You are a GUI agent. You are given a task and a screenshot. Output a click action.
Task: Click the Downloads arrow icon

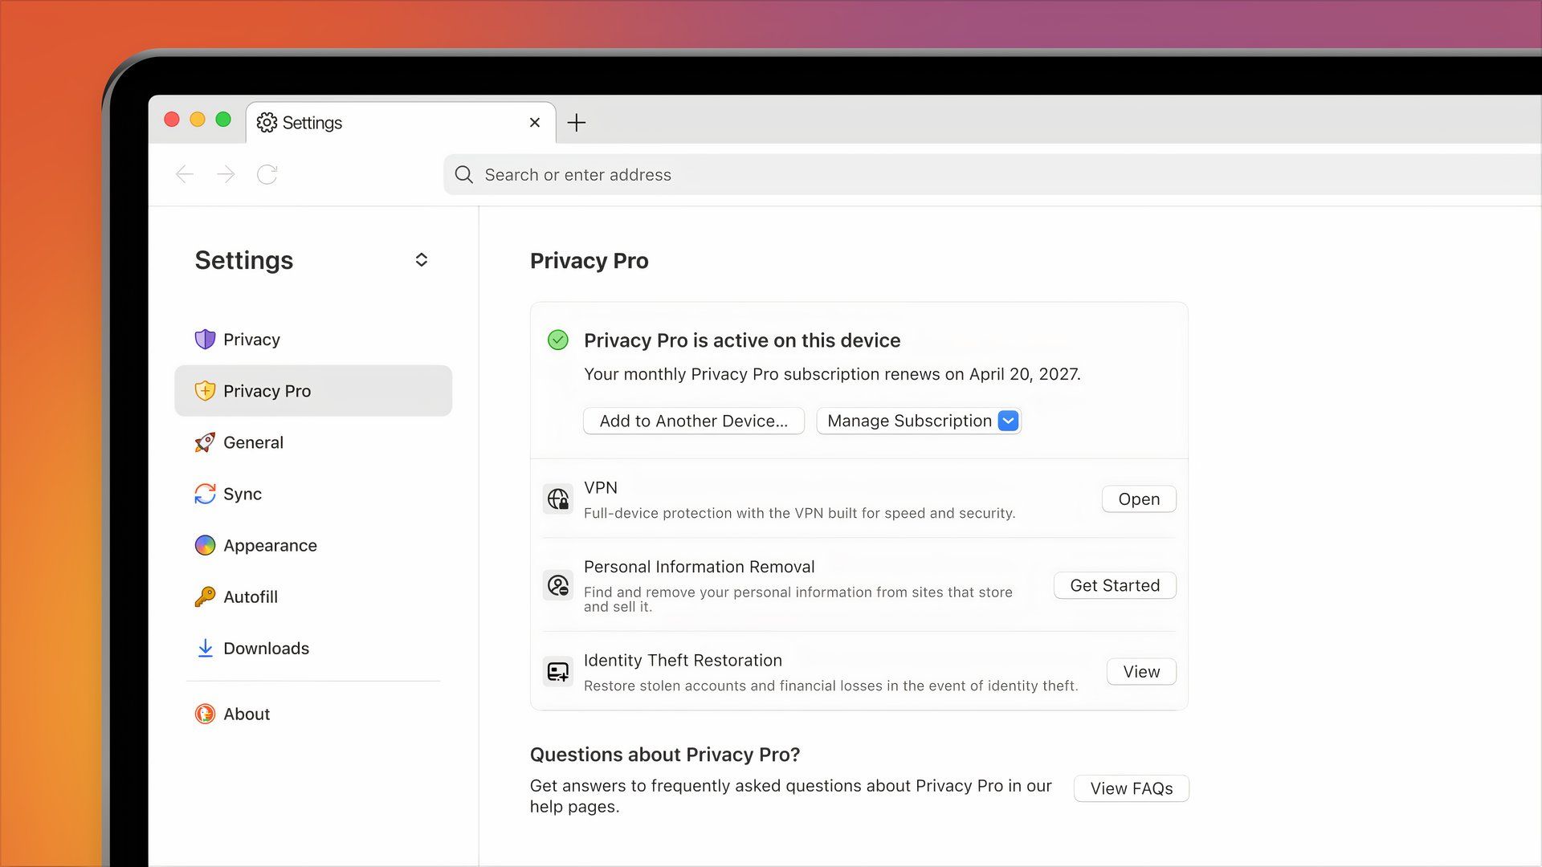(205, 648)
